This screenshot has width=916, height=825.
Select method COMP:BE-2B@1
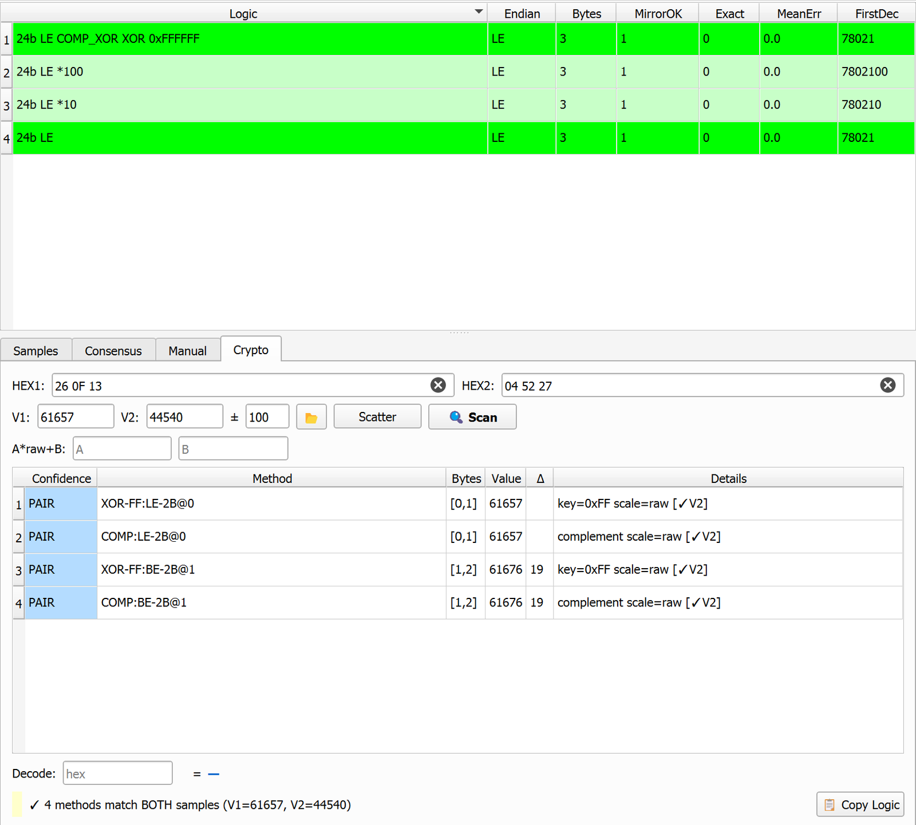click(x=271, y=602)
